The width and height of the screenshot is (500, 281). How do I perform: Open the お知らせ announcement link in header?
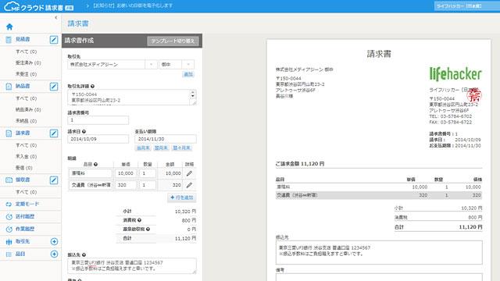click(x=133, y=5)
